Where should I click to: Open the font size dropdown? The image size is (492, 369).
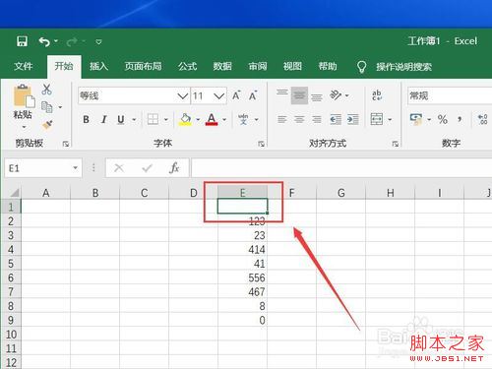tap(218, 96)
